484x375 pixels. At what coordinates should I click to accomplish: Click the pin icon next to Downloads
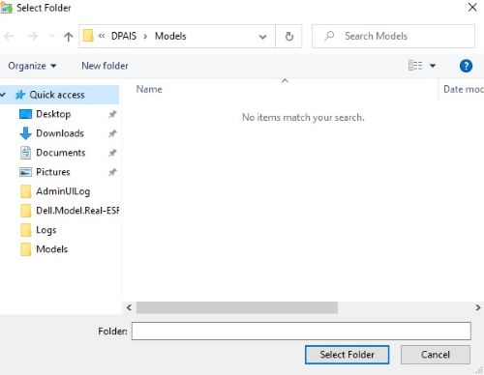tap(112, 133)
